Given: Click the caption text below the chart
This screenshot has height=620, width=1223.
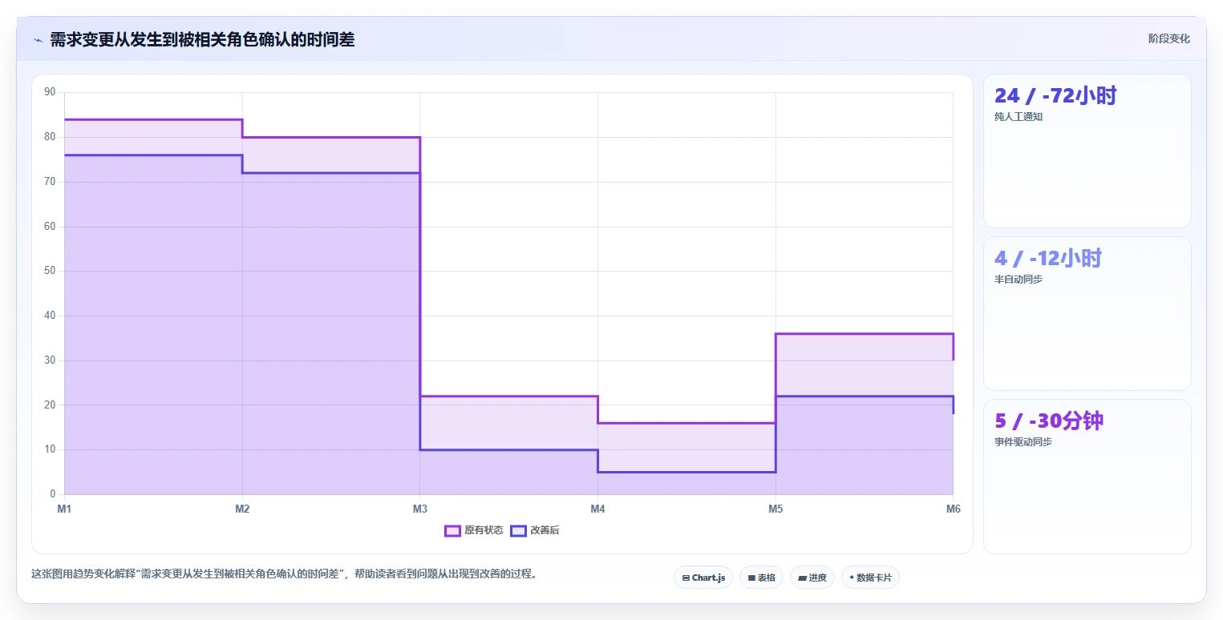Looking at the screenshot, I should [x=284, y=574].
